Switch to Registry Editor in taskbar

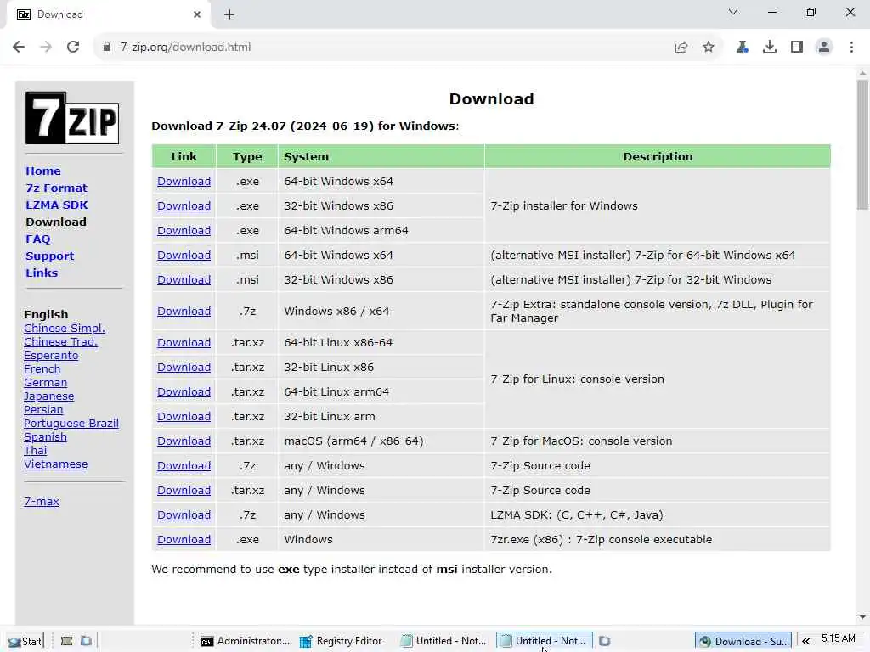point(342,641)
